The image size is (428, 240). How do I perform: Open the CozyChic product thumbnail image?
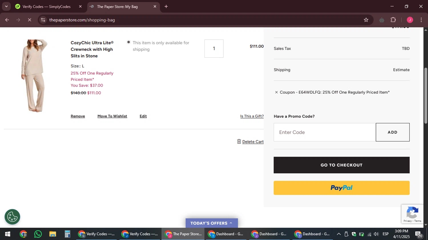tap(34, 76)
